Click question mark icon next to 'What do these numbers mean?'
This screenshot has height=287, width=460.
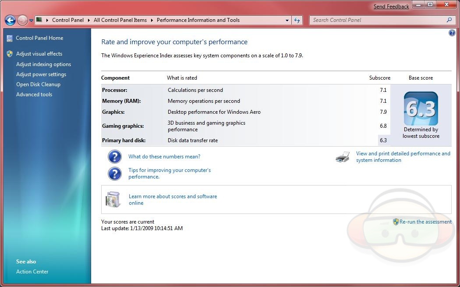pyautogui.click(x=114, y=157)
